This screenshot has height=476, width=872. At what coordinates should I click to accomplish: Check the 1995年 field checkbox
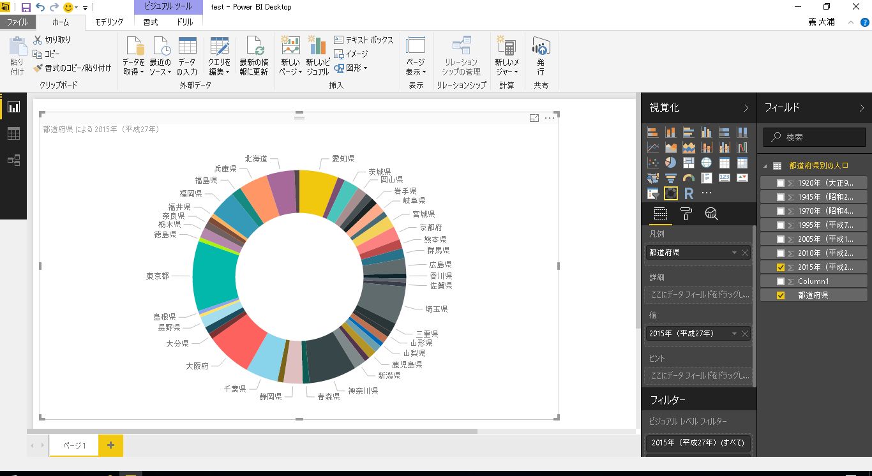click(x=781, y=225)
